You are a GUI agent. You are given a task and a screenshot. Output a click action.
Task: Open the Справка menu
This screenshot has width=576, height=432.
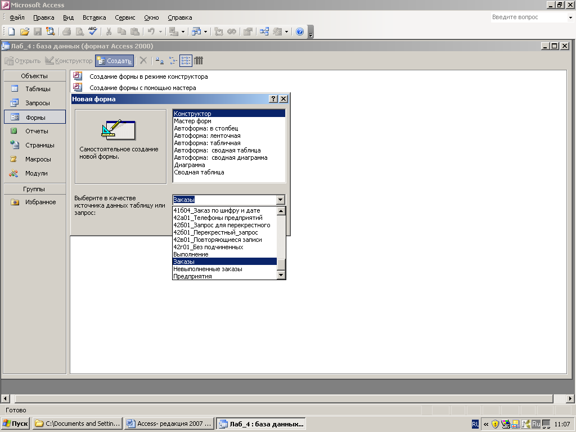(179, 17)
